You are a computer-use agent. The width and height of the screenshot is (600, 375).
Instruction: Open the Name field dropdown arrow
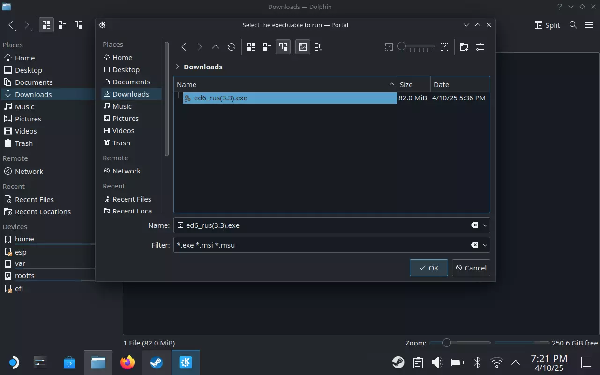(485, 225)
